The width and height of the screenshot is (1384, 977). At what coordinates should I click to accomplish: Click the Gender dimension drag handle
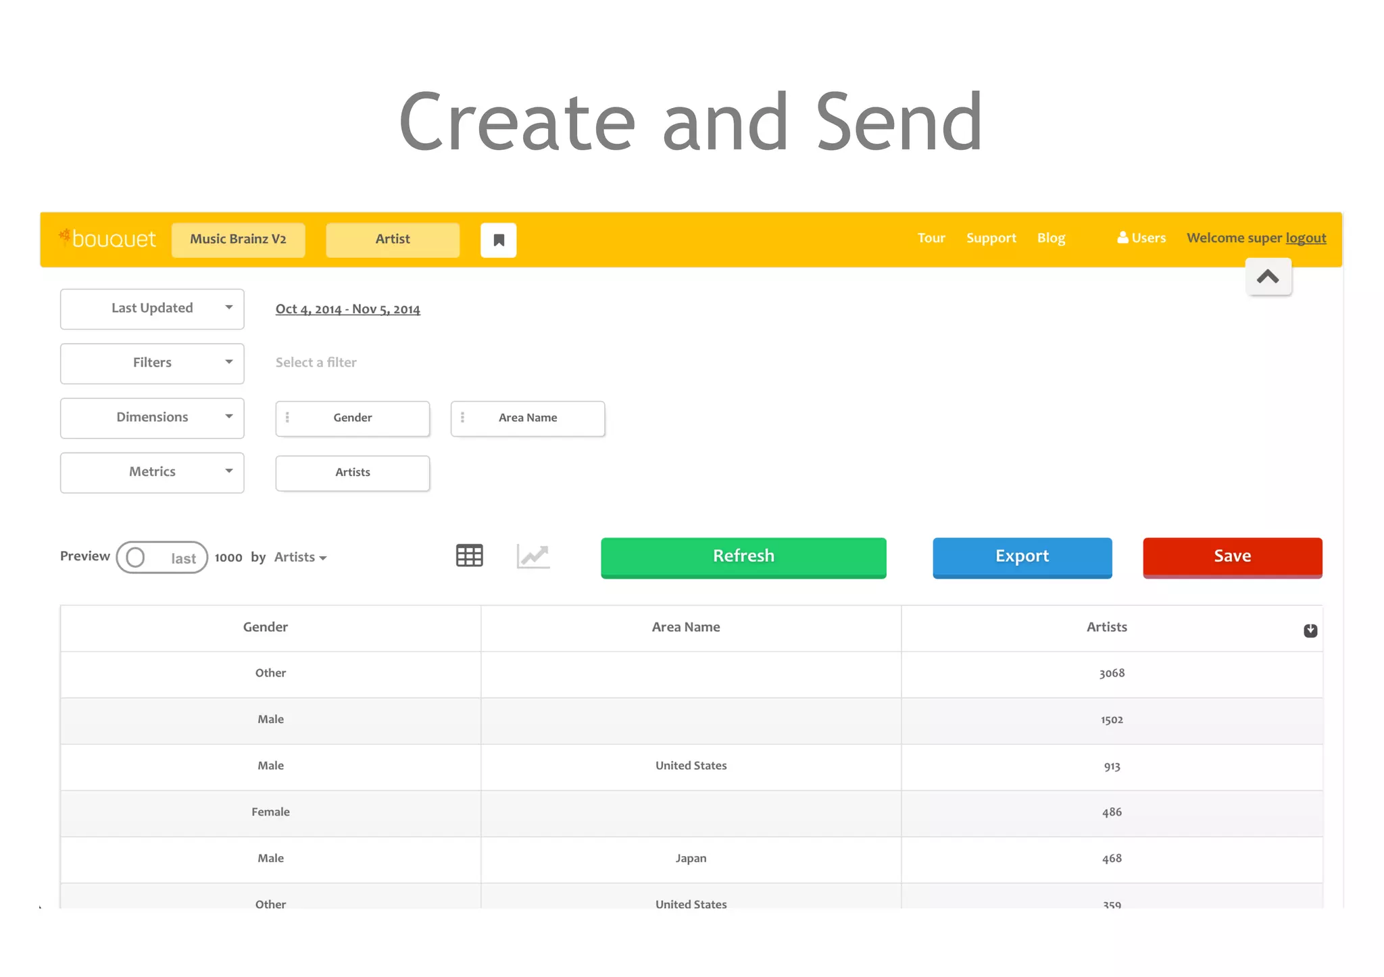coord(287,418)
